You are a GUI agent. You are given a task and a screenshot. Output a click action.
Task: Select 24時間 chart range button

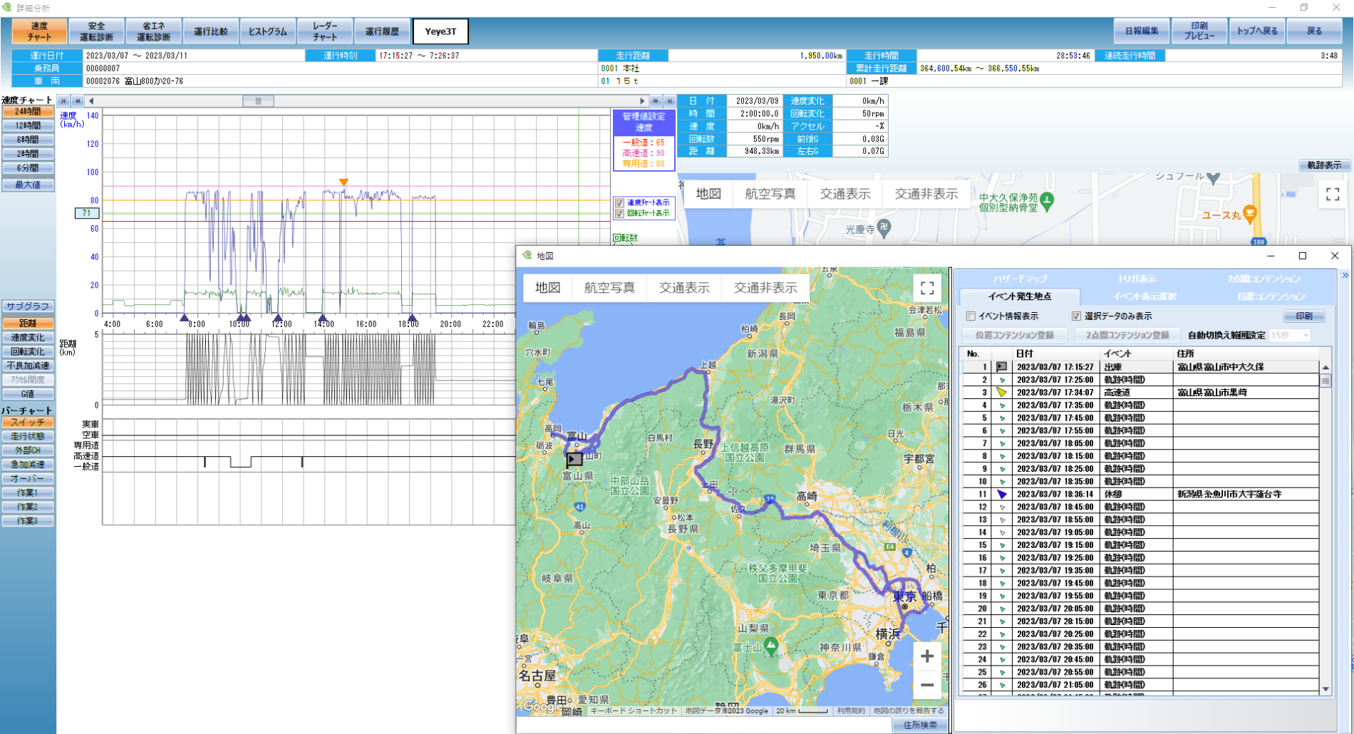click(x=28, y=111)
